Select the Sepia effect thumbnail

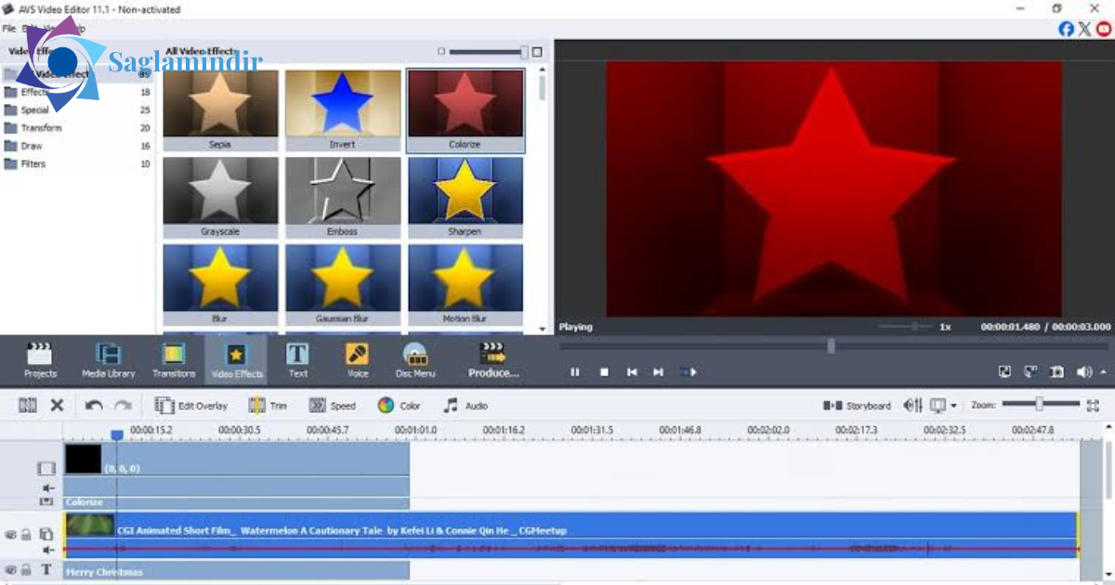(x=220, y=110)
